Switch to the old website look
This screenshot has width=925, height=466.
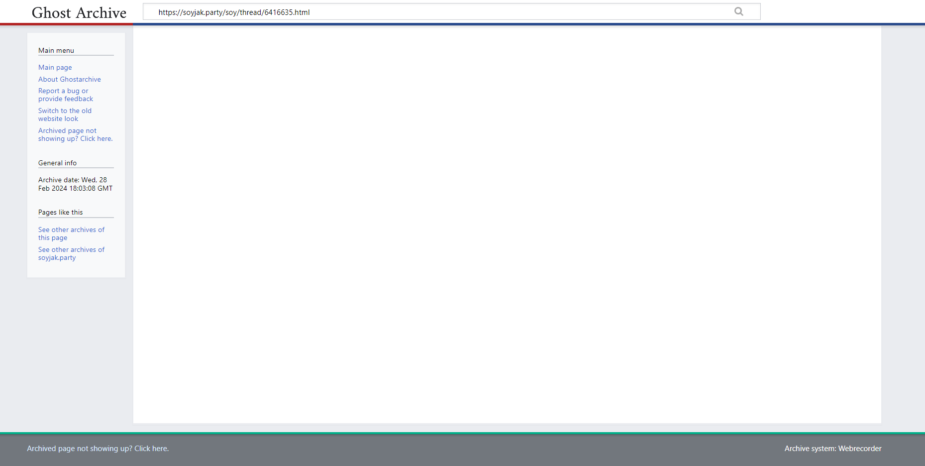pyautogui.click(x=65, y=115)
